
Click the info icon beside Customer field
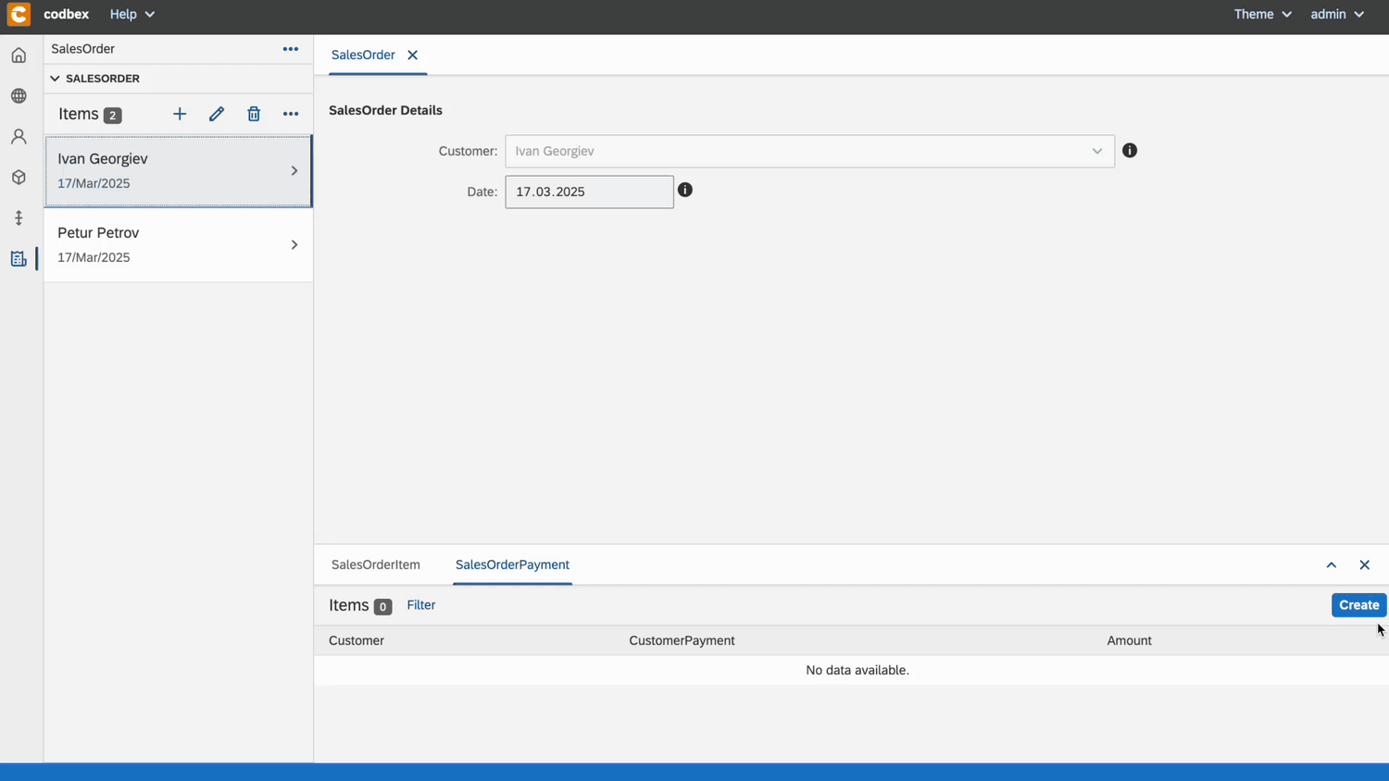tap(1130, 151)
